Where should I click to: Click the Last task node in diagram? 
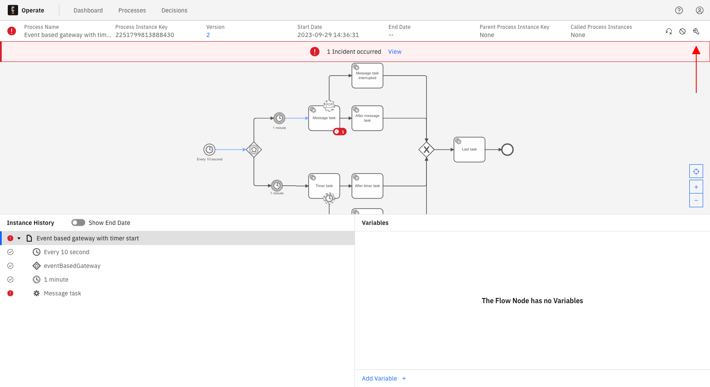[469, 150]
